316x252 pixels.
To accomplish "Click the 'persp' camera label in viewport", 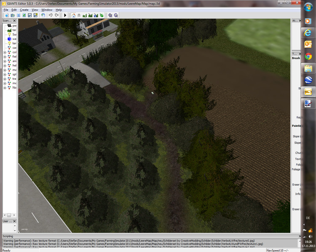I will point(24,229).
